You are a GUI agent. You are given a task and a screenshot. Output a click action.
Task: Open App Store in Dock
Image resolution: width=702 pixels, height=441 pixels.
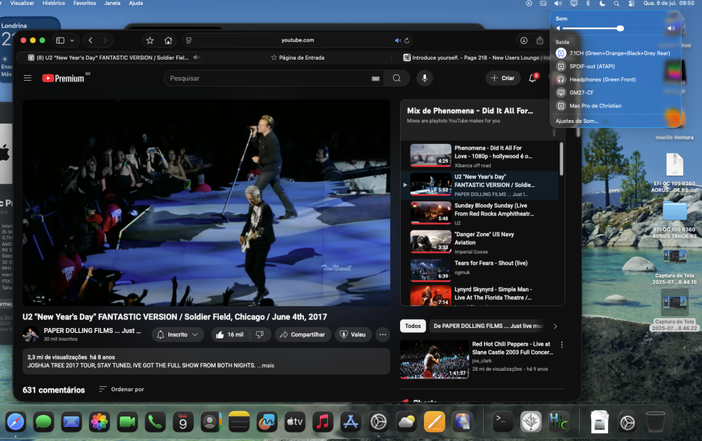tap(350, 422)
